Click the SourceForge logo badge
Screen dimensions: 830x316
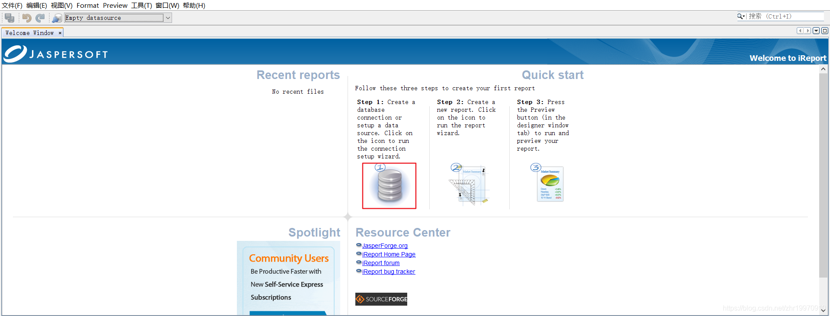pyautogui.click(x=381, y=299)
